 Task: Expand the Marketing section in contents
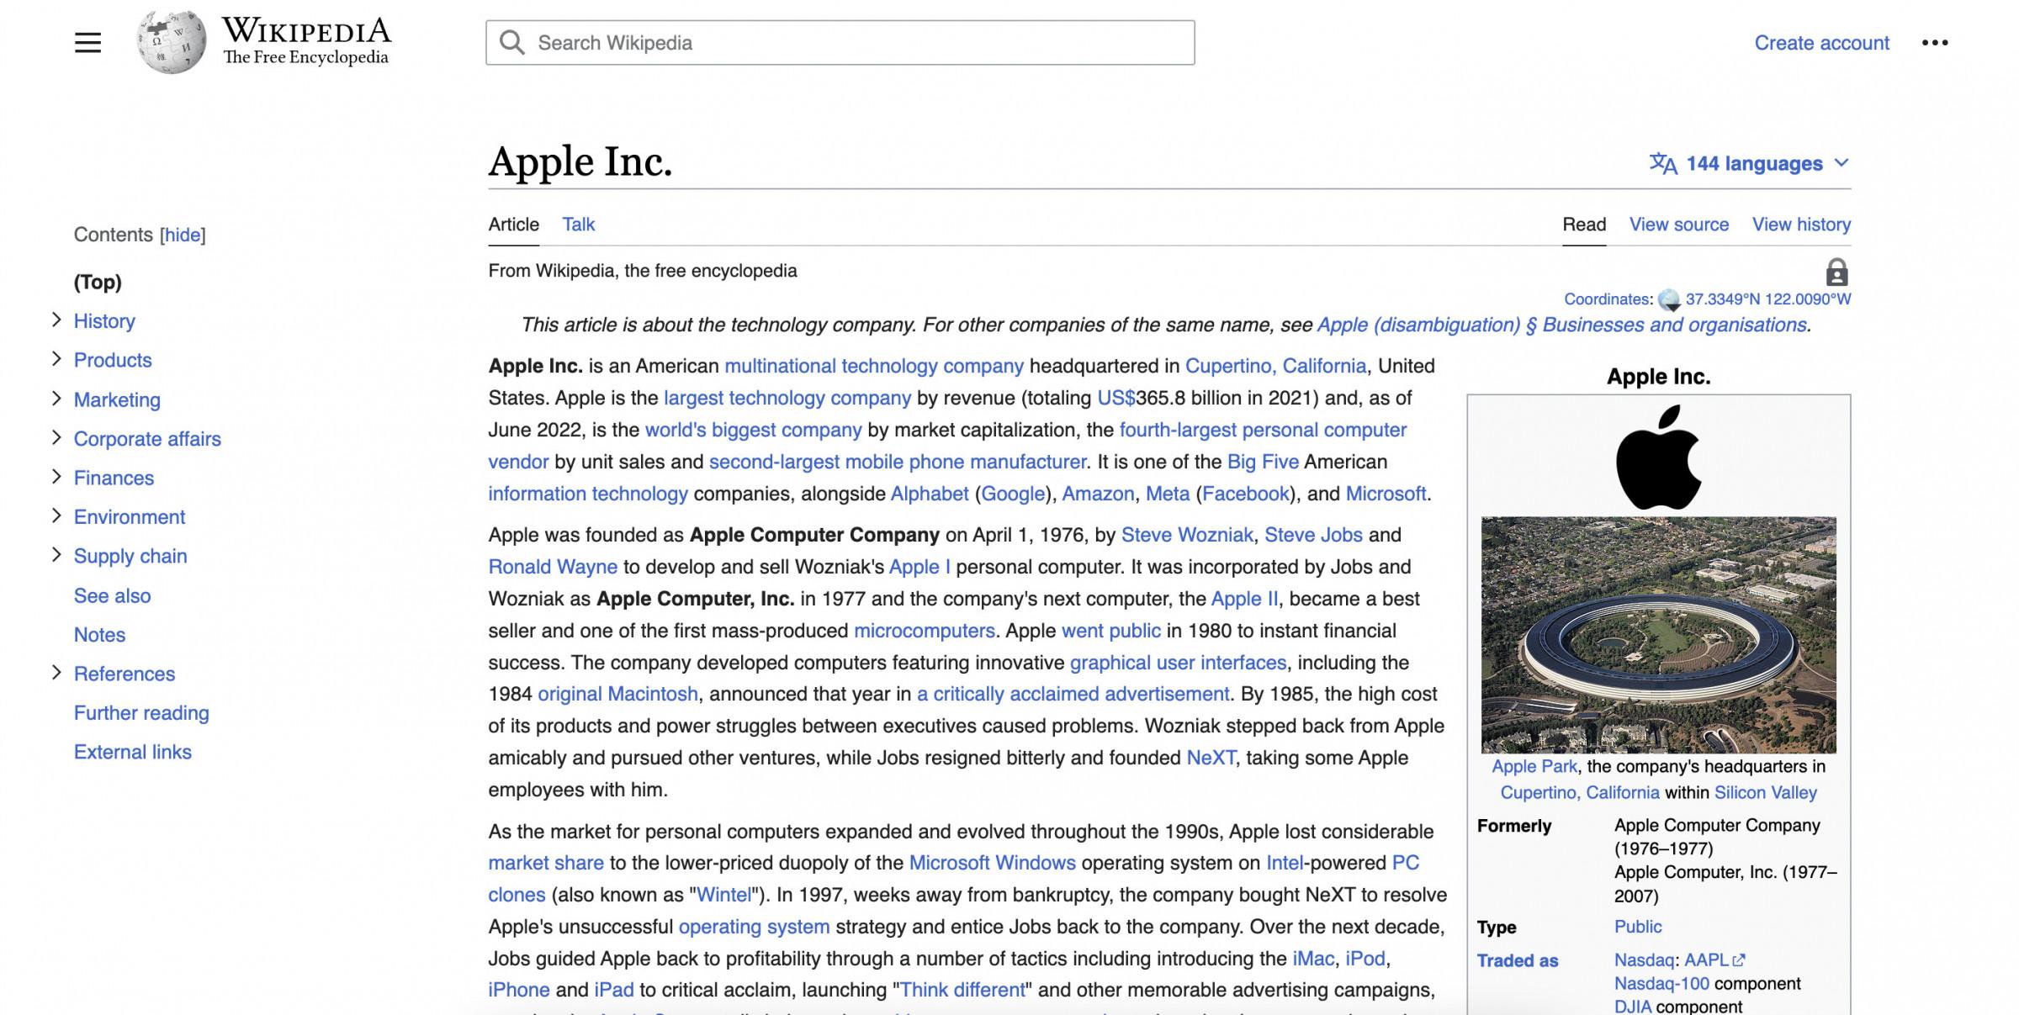pyautogui.click(x=56, y=399)
